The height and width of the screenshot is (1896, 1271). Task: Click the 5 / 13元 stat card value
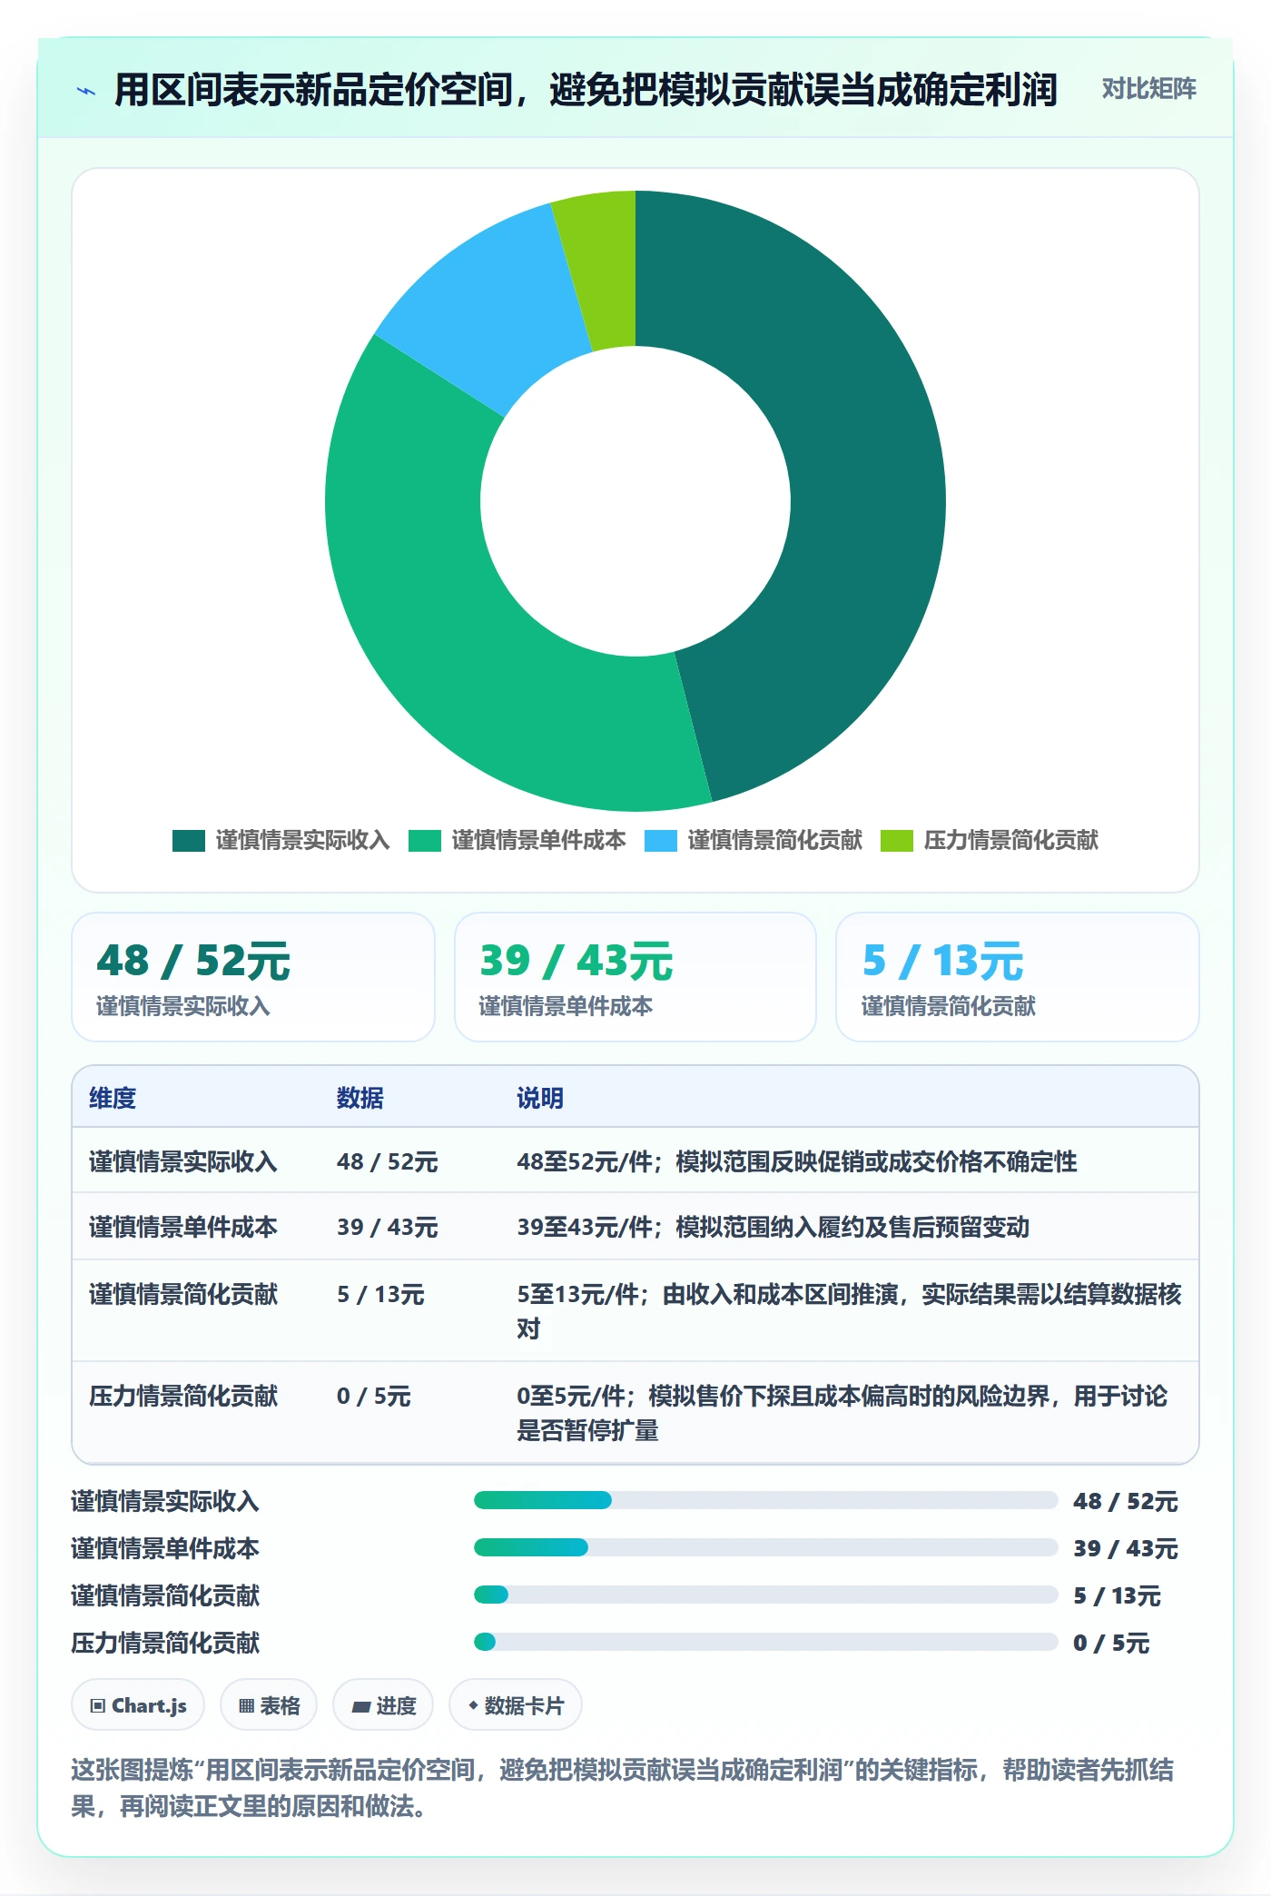(x=943, y=961)
